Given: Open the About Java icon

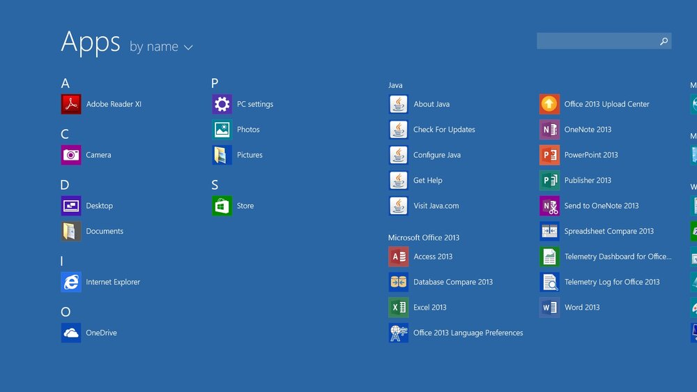Looking at the screenshot, I should [x=398, y=104].
